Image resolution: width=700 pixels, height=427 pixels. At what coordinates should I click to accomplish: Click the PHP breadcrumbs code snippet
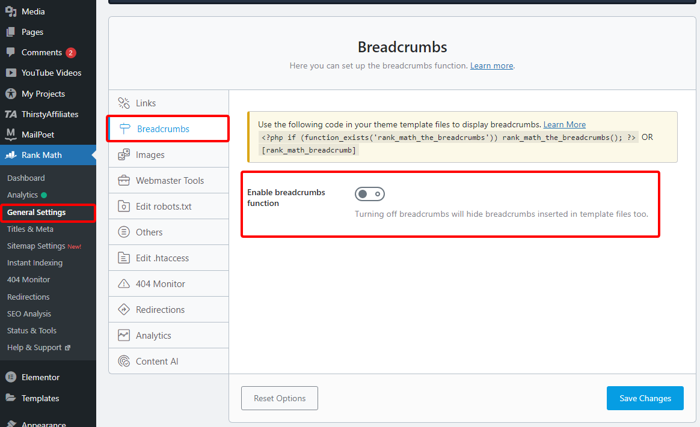click(448, 138)
